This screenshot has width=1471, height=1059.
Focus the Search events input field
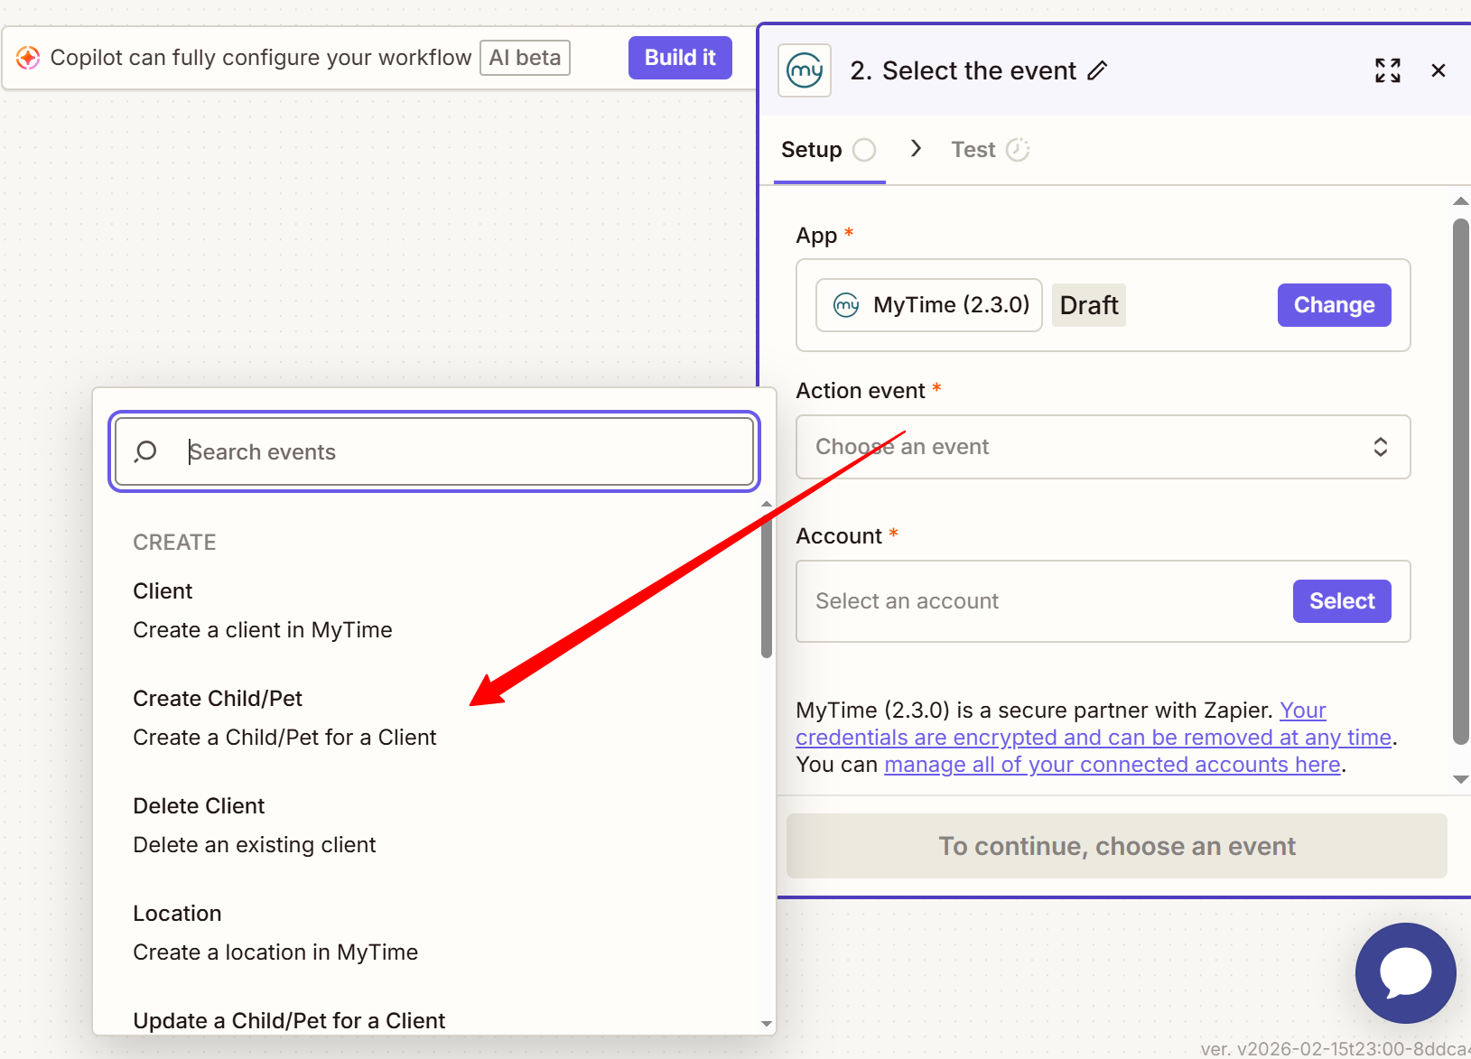click(x=434, y=451)
